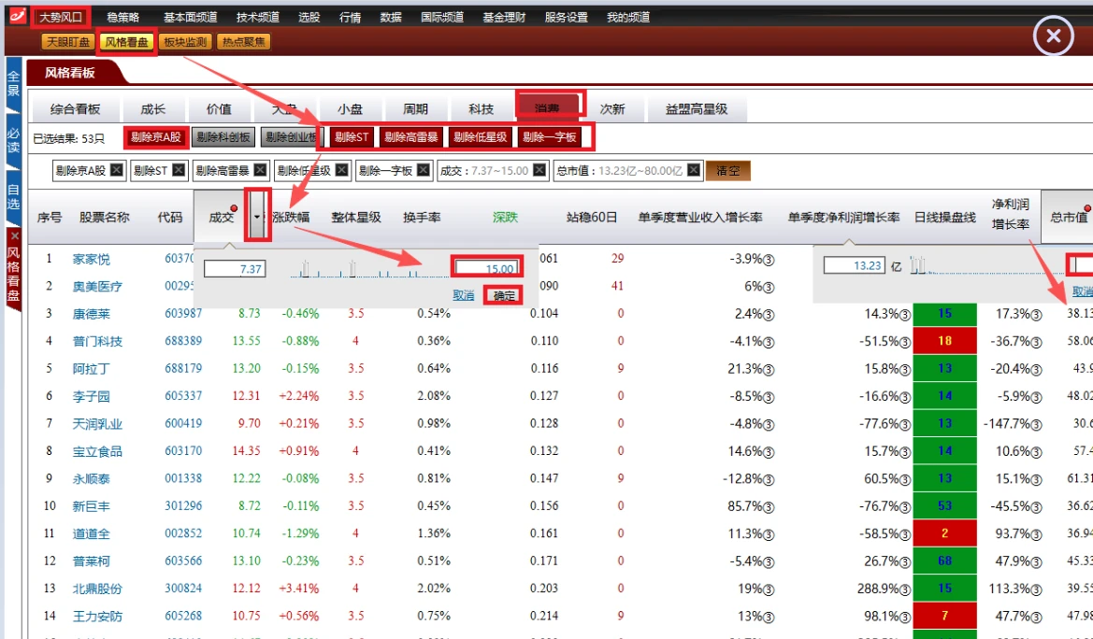Click the 总市值 histogram range slider

(x=986, y=265)
